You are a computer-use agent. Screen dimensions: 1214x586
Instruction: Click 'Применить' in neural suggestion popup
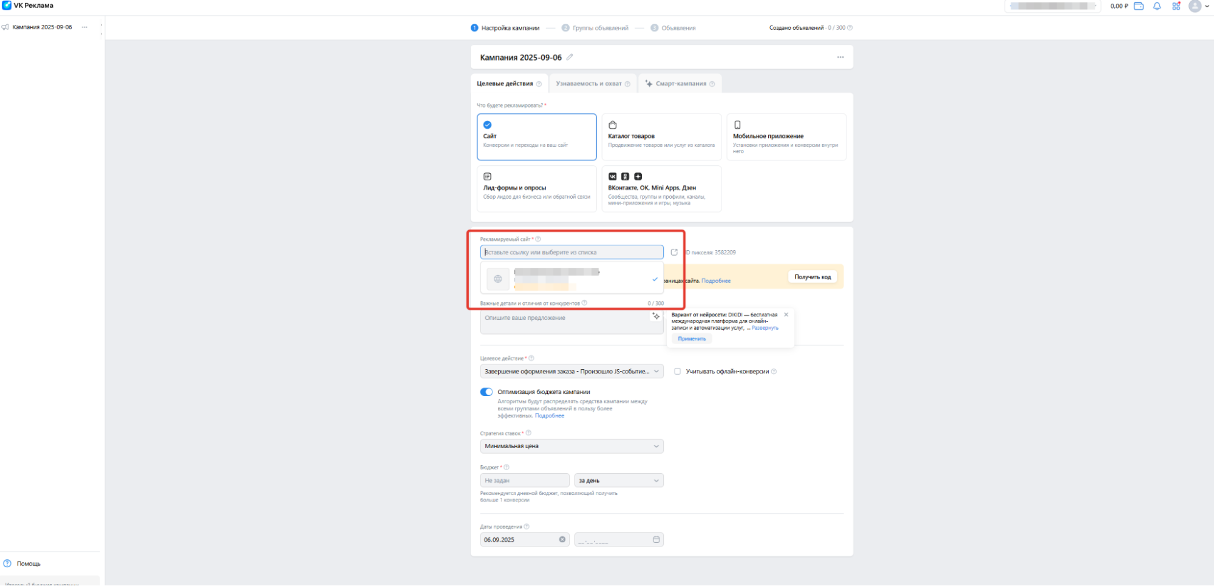pos(692,339)
